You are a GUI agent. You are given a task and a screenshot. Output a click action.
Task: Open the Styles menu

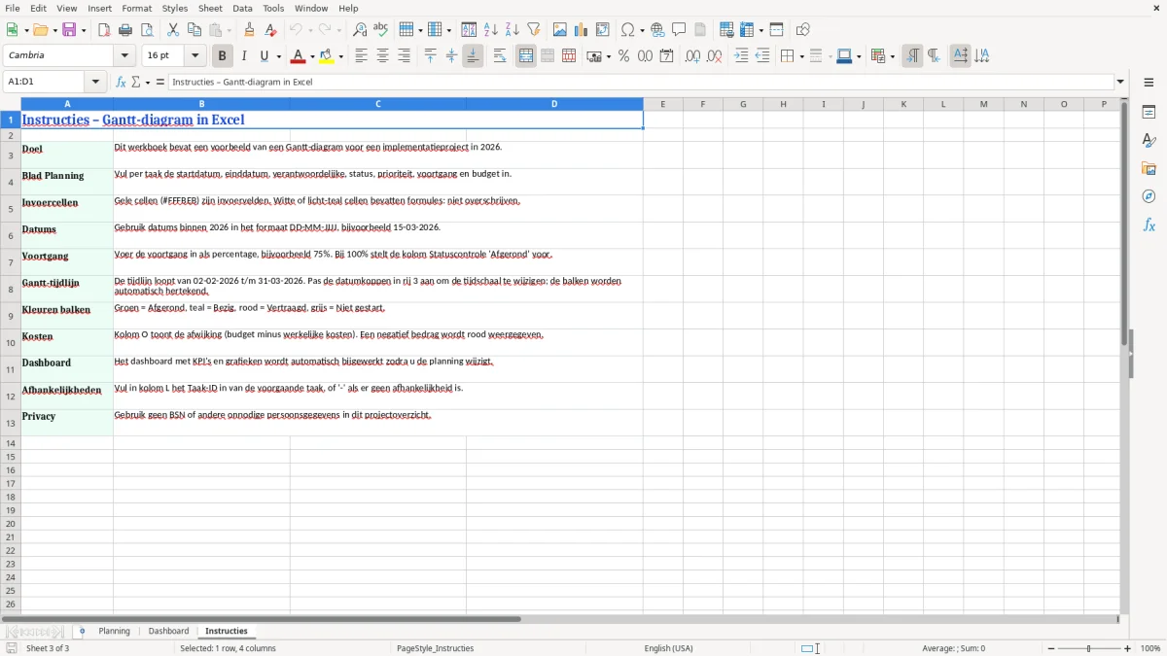(x=175, y=8)
